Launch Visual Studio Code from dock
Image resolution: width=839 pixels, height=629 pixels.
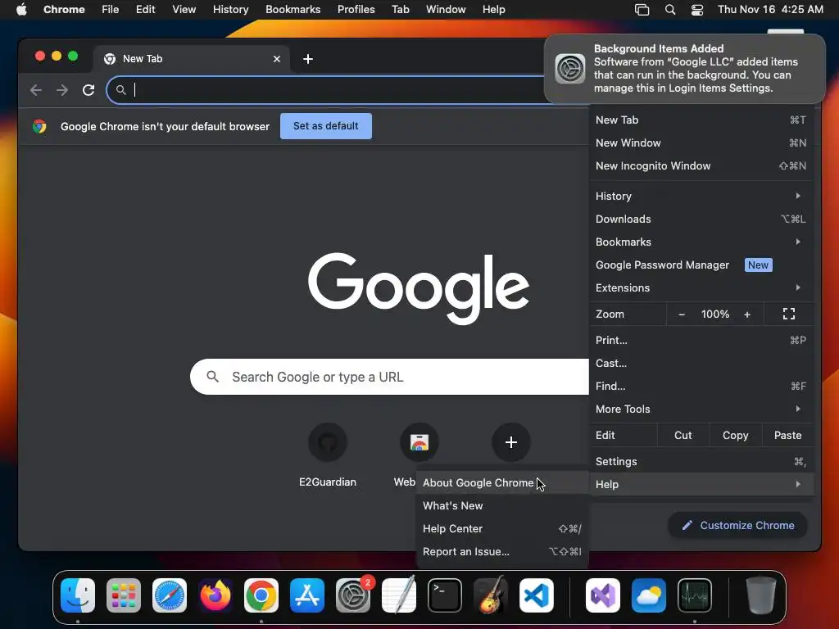537,595
